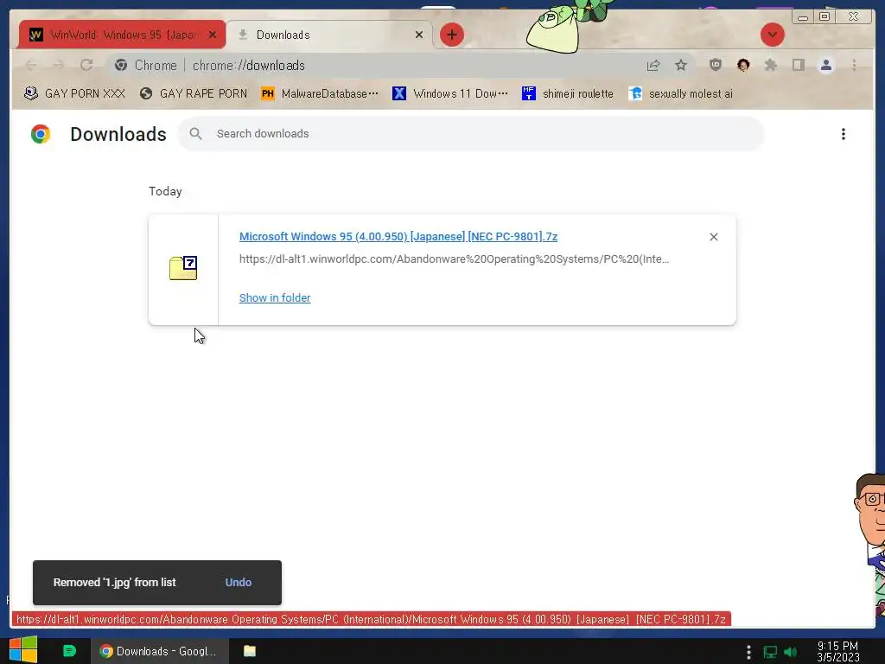Click the Chrome logo beside Downloads
Viewport: 885px width, 664px height.
click(x=41, y=134)
